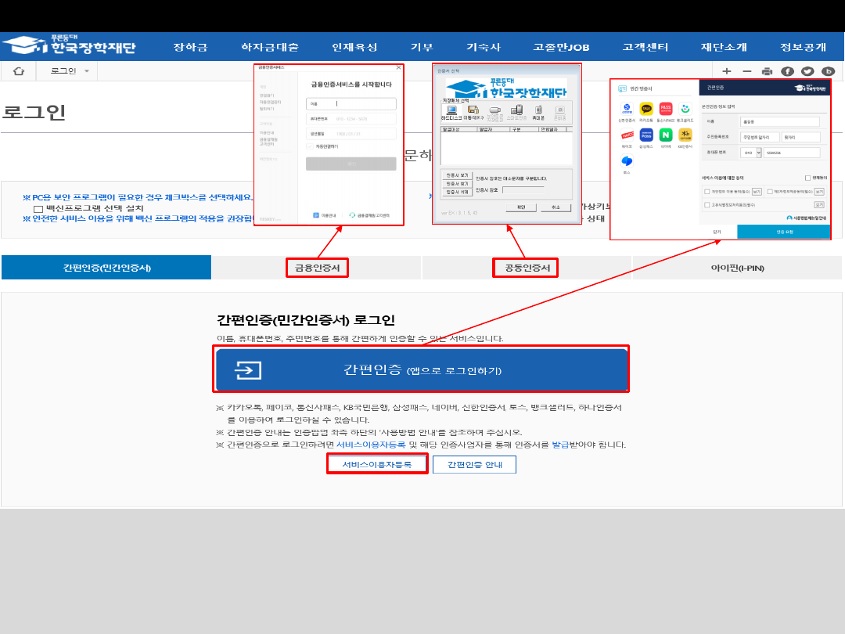Click the zoom out minus icon
The height and width of the screenshot is (634, 845).
[746, 71]
